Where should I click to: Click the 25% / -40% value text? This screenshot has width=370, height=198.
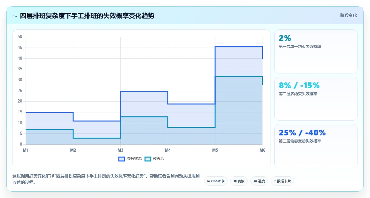302,133
